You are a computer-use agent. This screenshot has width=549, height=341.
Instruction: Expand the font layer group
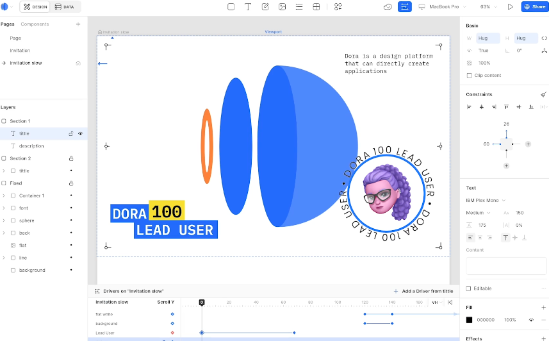[x=4, y=208]
